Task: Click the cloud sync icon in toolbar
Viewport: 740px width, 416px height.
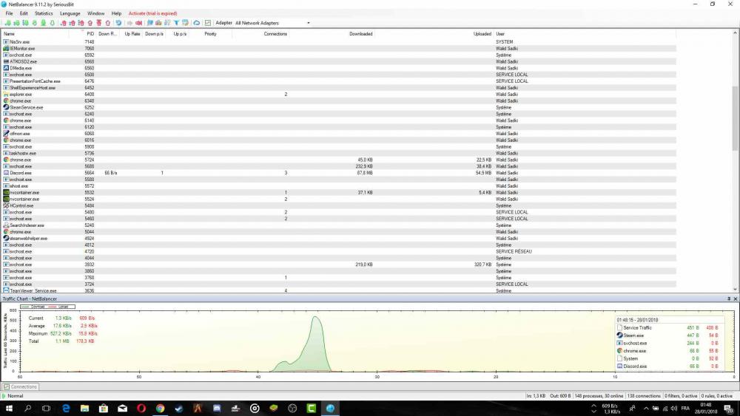Action: tap(198, 23)
